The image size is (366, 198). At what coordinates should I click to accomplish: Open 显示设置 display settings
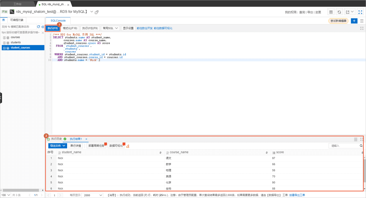tap(128, 28)
